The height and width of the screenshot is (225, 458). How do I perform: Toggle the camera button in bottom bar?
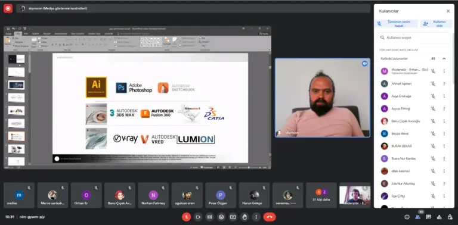point(198,217)
